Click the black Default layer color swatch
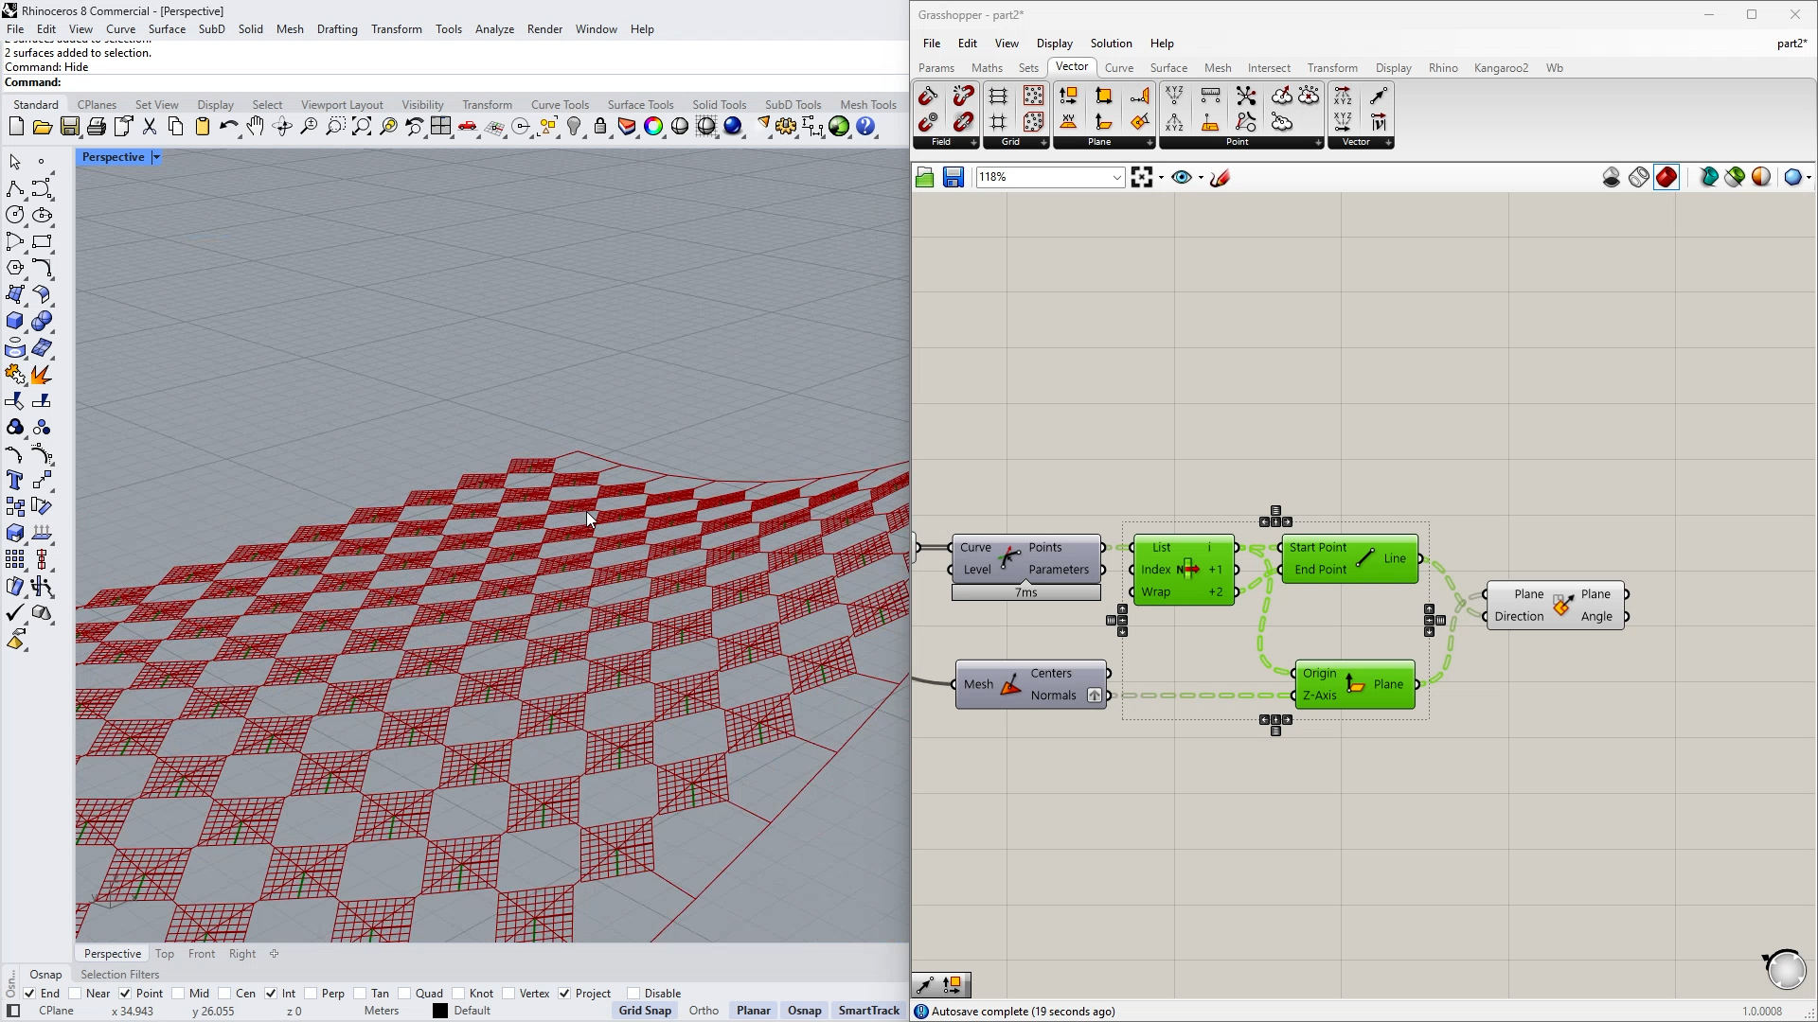Screen dimensions: 1818x1022 pos(440,1011)
